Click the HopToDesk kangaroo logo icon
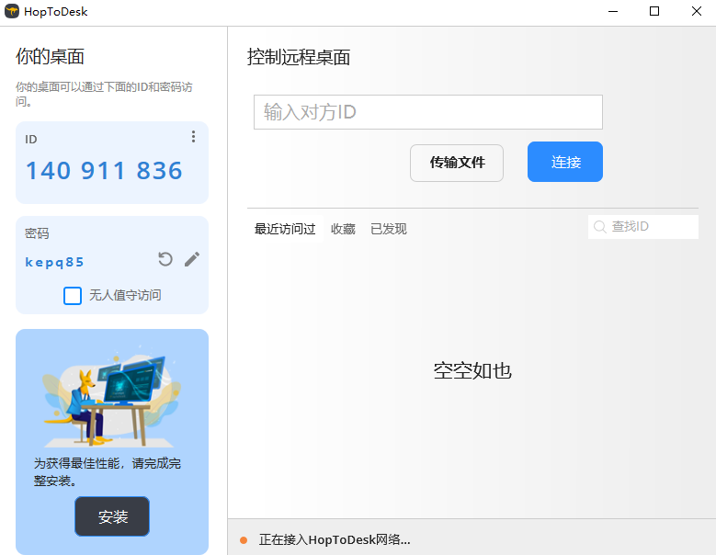Screen dimensions: 716x555 pos(12,11)
